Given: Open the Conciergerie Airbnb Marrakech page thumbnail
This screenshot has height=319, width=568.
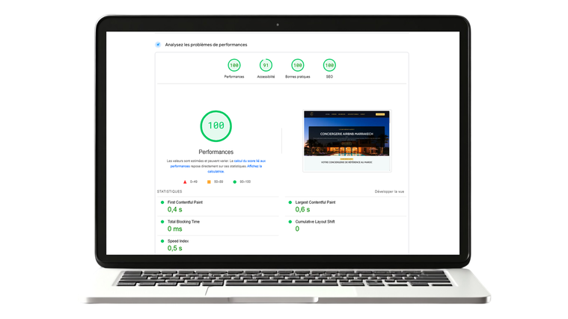Looking at the screenshot, I should [346, 140].
